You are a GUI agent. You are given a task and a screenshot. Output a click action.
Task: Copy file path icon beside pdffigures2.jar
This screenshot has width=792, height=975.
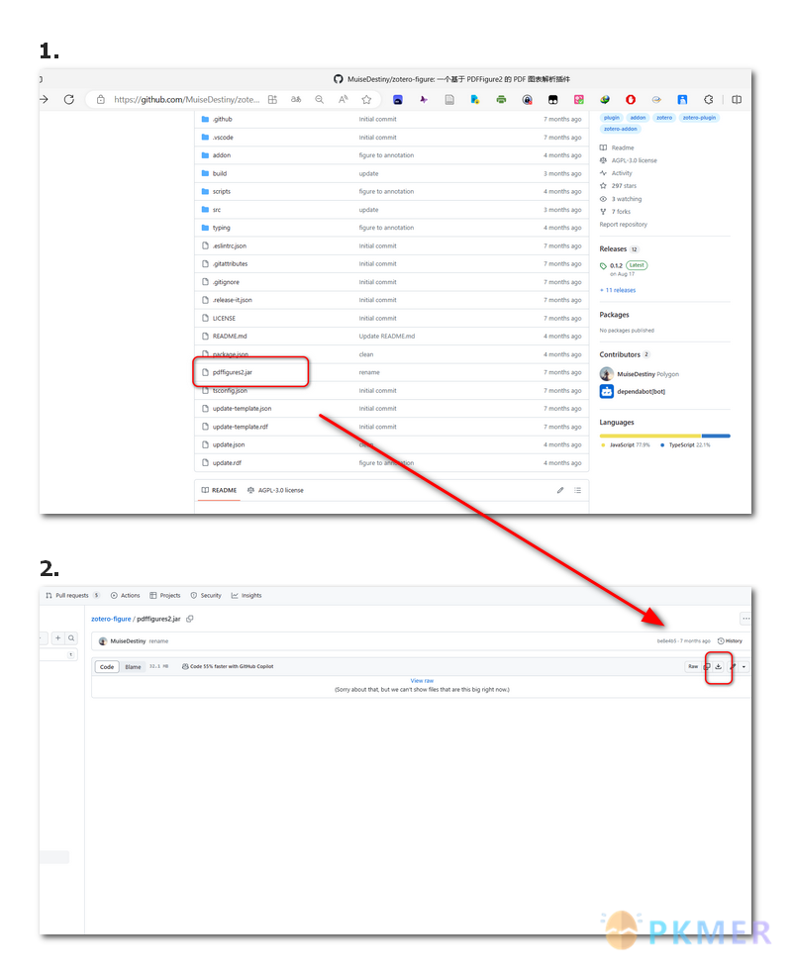pyautogui.click(x=190, y=619)
